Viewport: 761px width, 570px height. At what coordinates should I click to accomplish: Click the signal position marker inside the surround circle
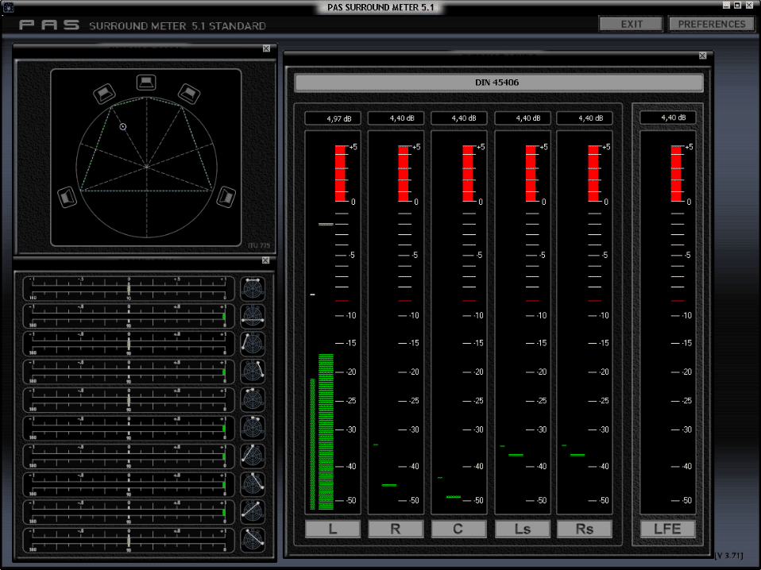(122, 127)
